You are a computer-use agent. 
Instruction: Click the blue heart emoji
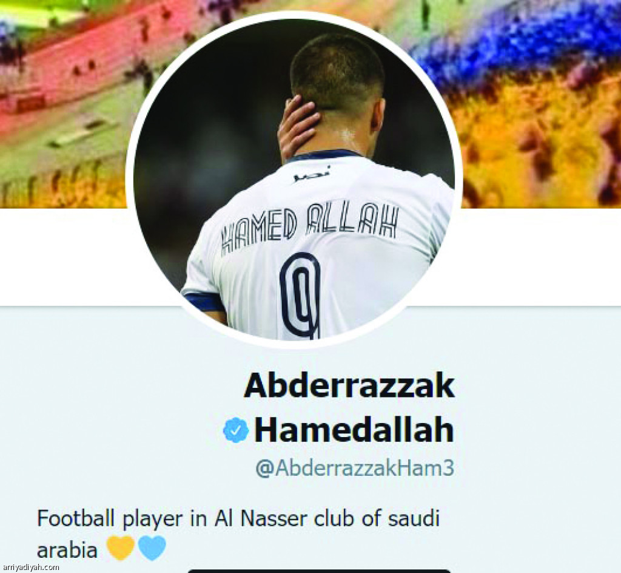click(x=152, y=548)
